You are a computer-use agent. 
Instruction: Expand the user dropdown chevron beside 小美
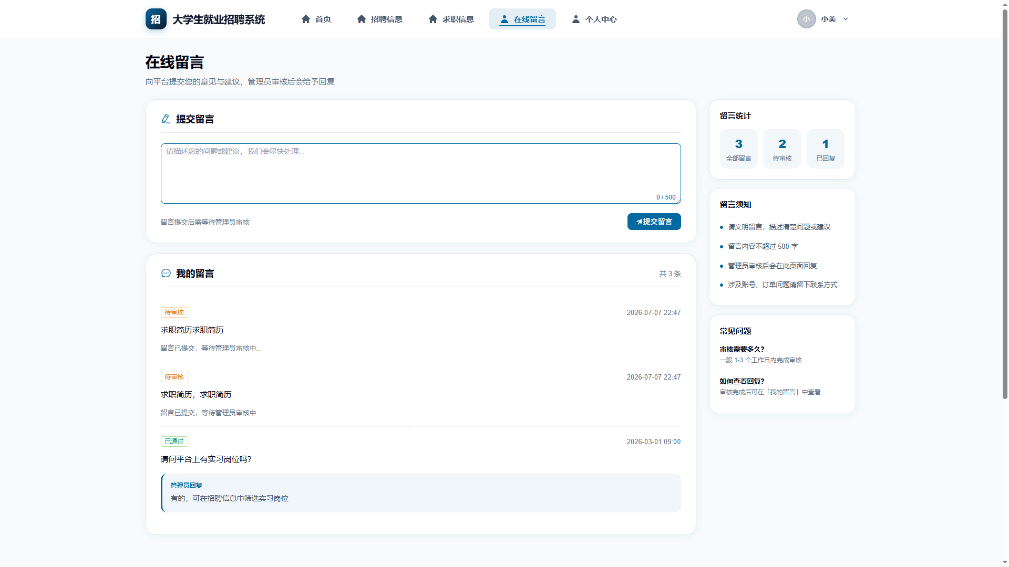[846, 19]
